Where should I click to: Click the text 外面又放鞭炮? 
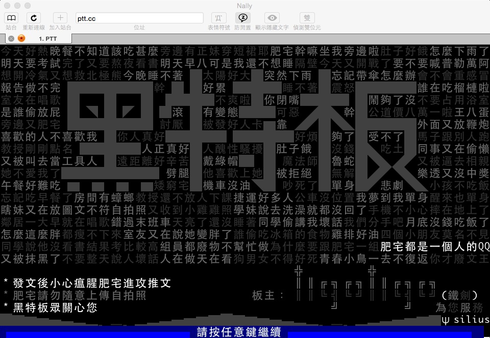(x=453, y=125)
